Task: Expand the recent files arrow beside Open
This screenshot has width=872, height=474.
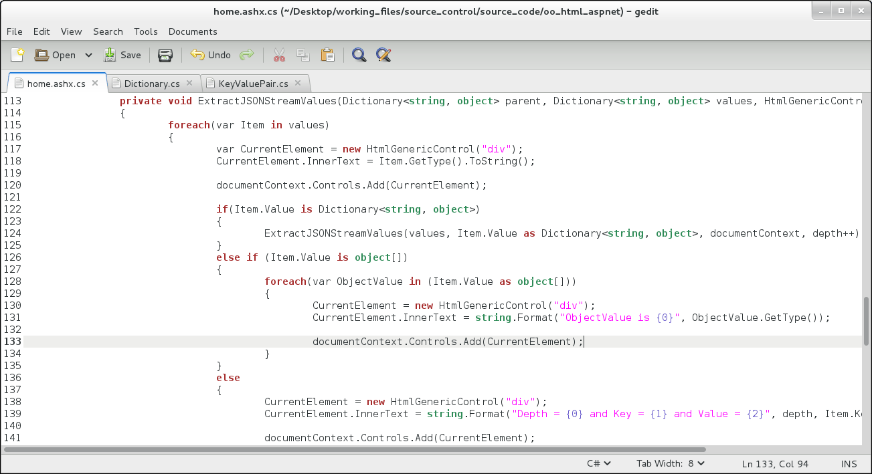Action: 88,55
